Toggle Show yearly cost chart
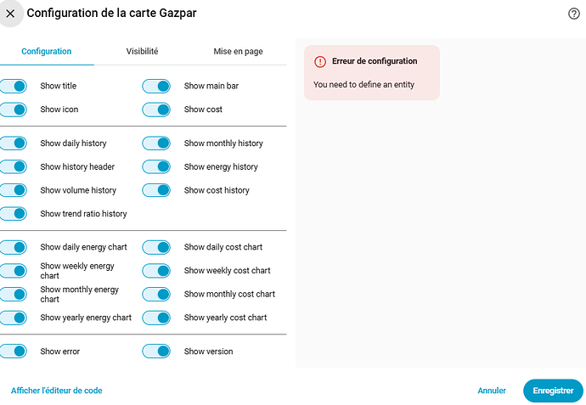The height and width of the screenshot is (405, 586). point(156,318)
